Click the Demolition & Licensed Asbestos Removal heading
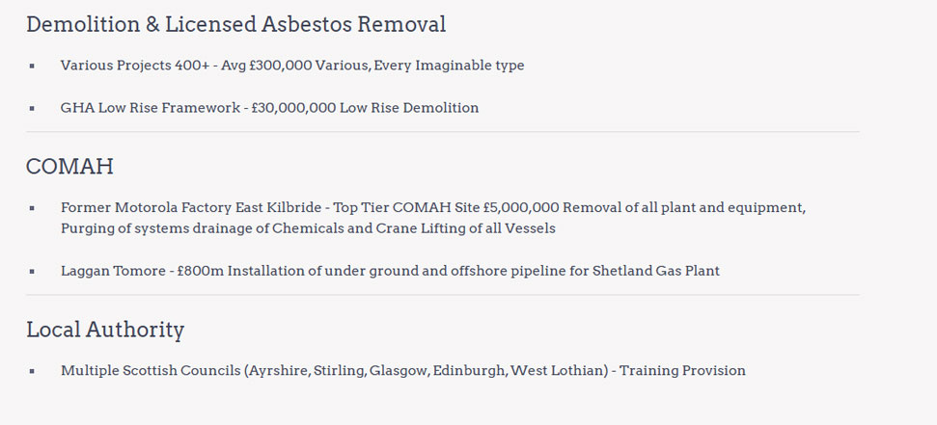The image size is (937, 425). [235, 25]
